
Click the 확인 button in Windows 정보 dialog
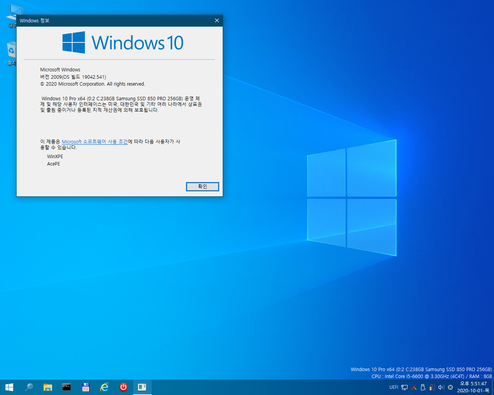point(202,187)
